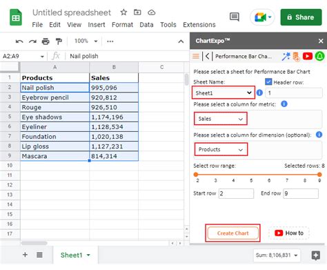Close the ChartExpo panel
This screenshot has width=327, height=270.
(321, 41)
